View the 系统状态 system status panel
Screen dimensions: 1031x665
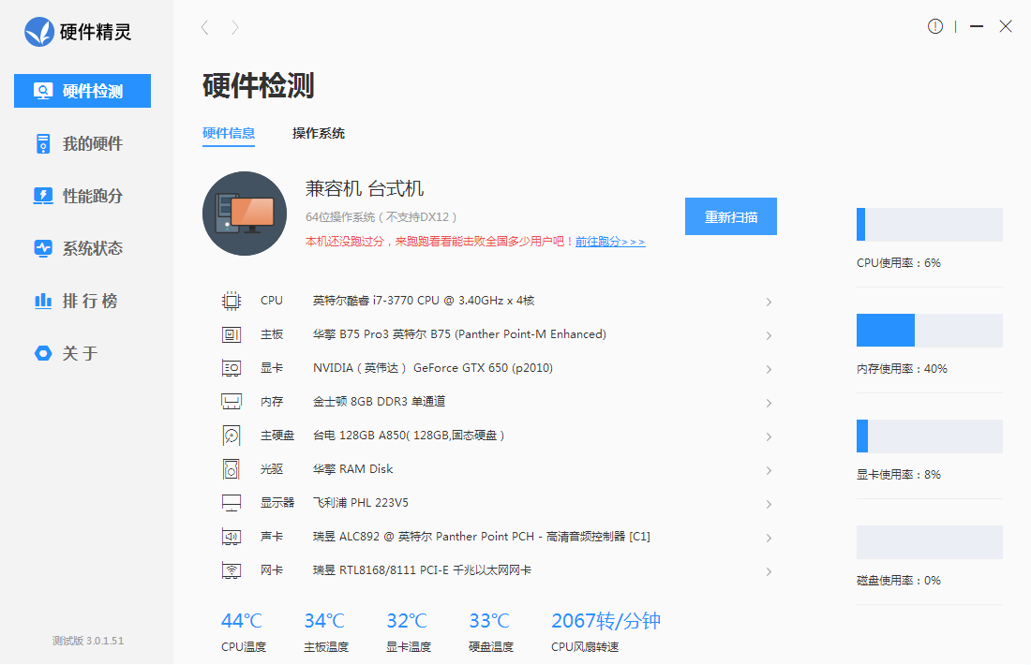[82, 248]
